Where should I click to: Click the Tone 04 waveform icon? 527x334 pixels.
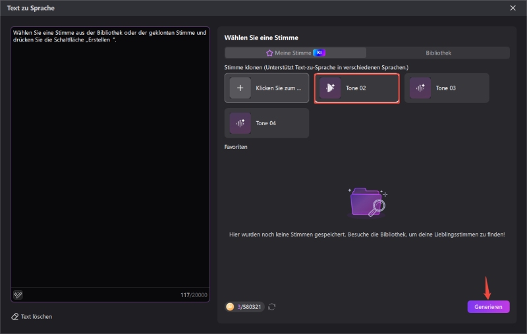[x=240, y=123]
